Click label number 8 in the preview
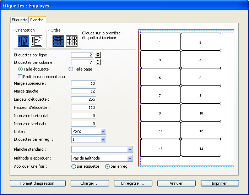Viewport: 249px width, 195px height. coord(201,95)
